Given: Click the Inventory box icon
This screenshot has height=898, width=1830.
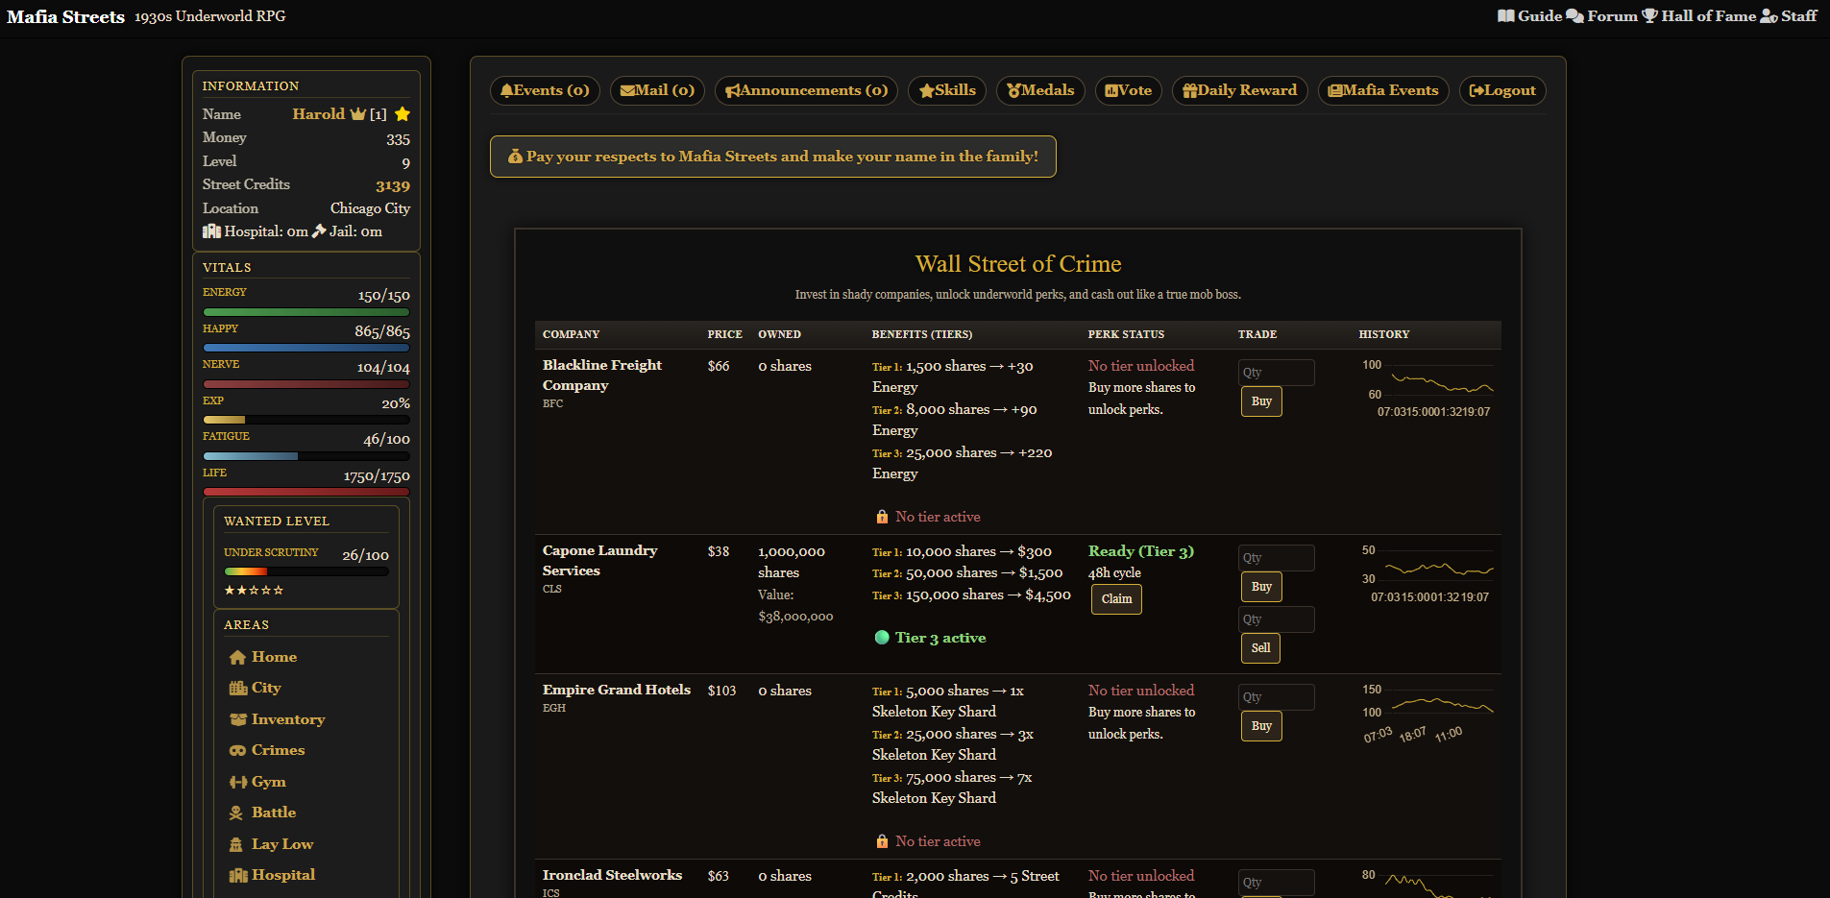Looking at the screenshot, I should 237,720.
